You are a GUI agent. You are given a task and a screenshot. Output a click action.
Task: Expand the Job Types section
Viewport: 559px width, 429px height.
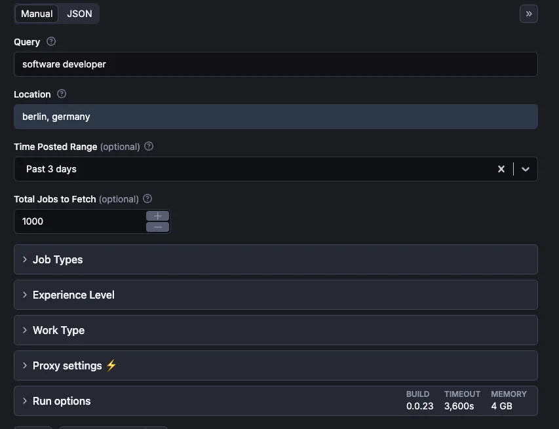tap(276, 259)
